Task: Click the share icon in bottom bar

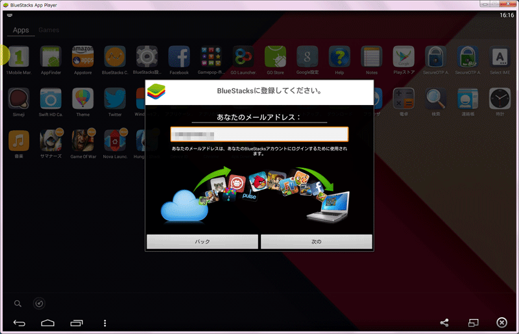Action: 444,323
